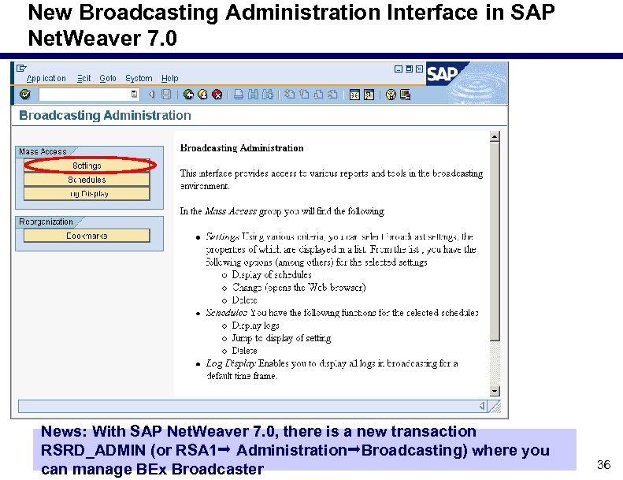Click the green Enter checkmark icon
Image resolution: width=623 pixels, height=480 pixels.
(x=25, y=95)
